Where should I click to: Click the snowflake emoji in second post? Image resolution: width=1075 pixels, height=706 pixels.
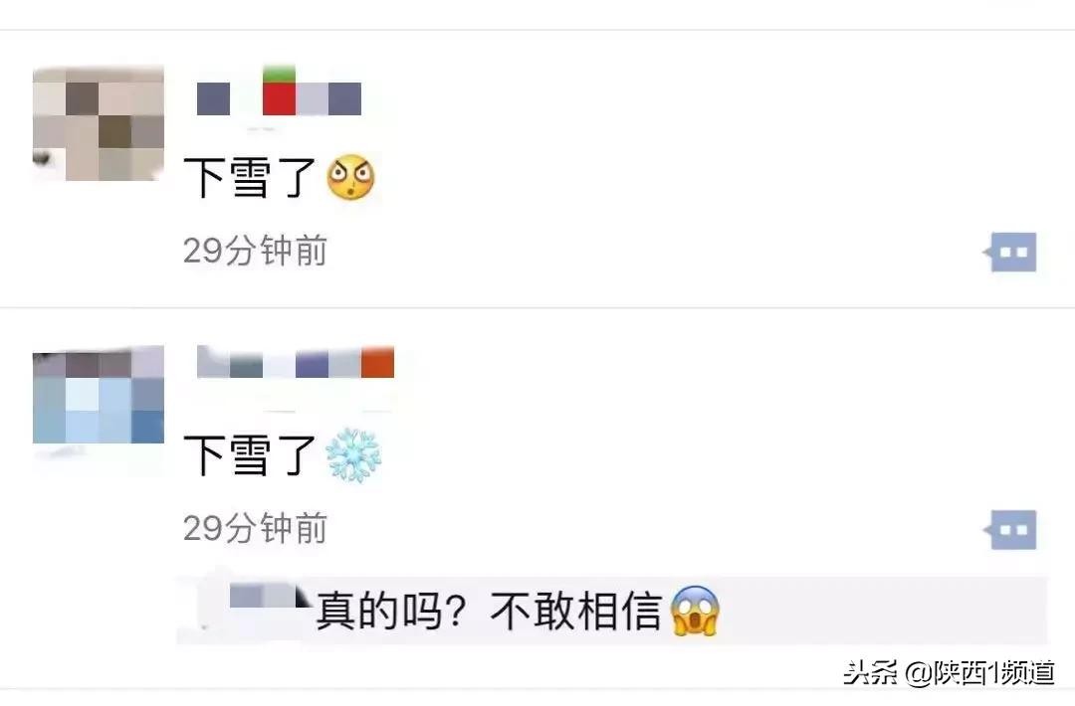tap(353, 455)
